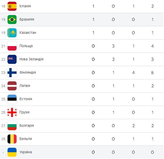Open the Іспанія country link
164x159 pixels.
(x=25, y=6)
